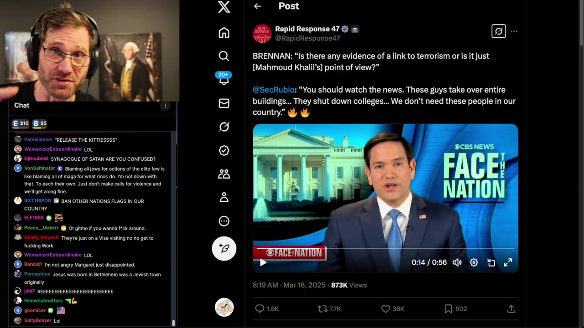Viewport: 584px width, 328px height.
Task: Open Filmwhatmatters username in chat
Action: pos(43,301)
